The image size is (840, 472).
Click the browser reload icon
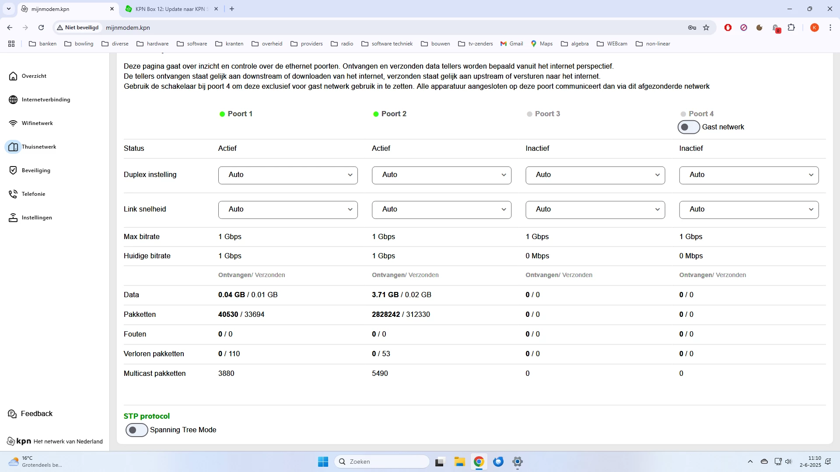(x=41, y=28)
